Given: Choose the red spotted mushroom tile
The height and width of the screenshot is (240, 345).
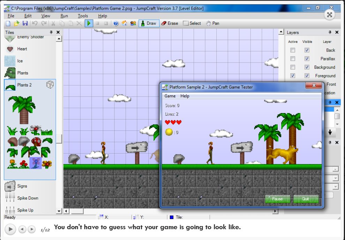Looking at the screenshot, I should click(x=36, y=142).
